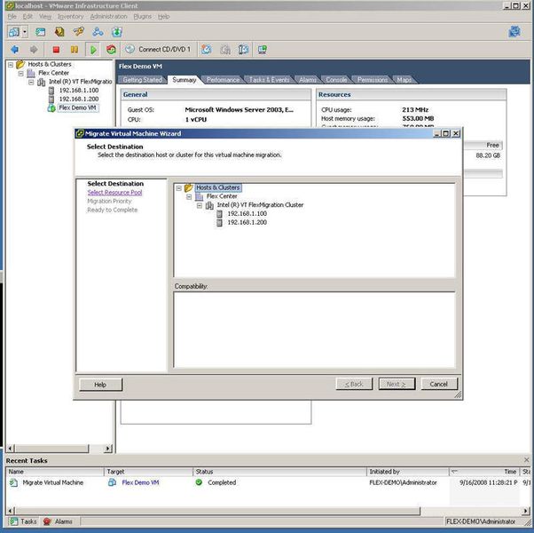This screenshot has width=534, height=533.
Task: Select Intel (R) VT FlexMigration Cluster destination
Action: pos(260,205)
